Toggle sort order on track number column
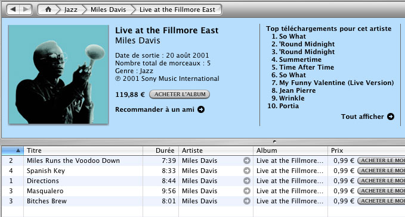 (x=13, y=150)
